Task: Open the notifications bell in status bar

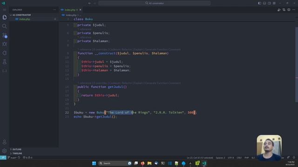Action: 294,158
